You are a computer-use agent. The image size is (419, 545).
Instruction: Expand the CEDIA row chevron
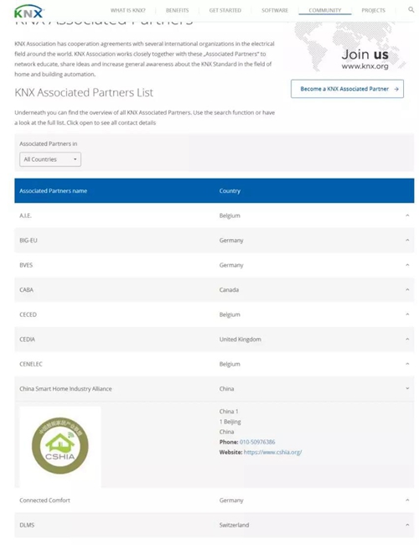[407, 340]
